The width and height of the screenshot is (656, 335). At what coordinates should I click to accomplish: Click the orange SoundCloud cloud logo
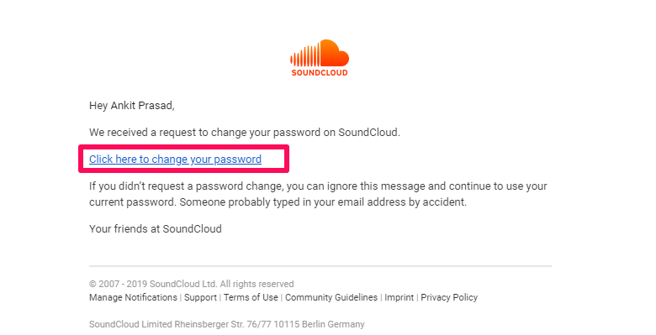coord(320,54)
